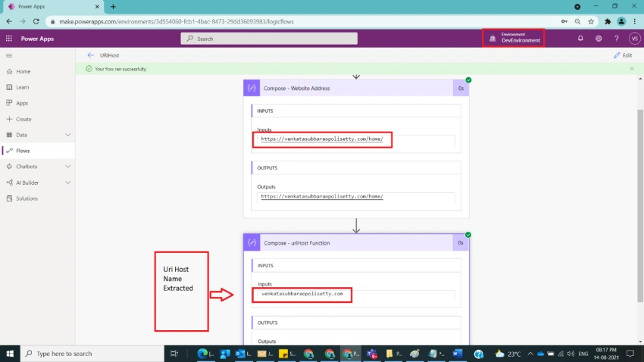This screenshot has height=362, width=644.
Task: Click into the Power Apps search box
Action: pyautogui.click(x=269, y=39)
